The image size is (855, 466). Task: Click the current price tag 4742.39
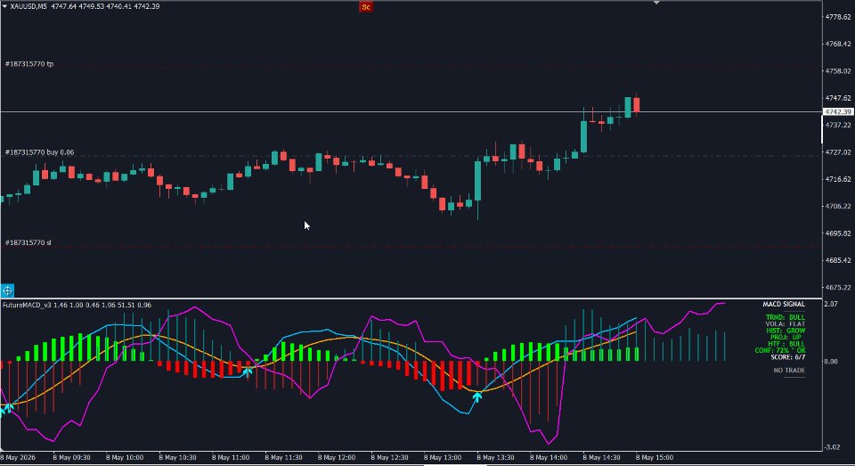pyautogui.click(x=837, y=112)
